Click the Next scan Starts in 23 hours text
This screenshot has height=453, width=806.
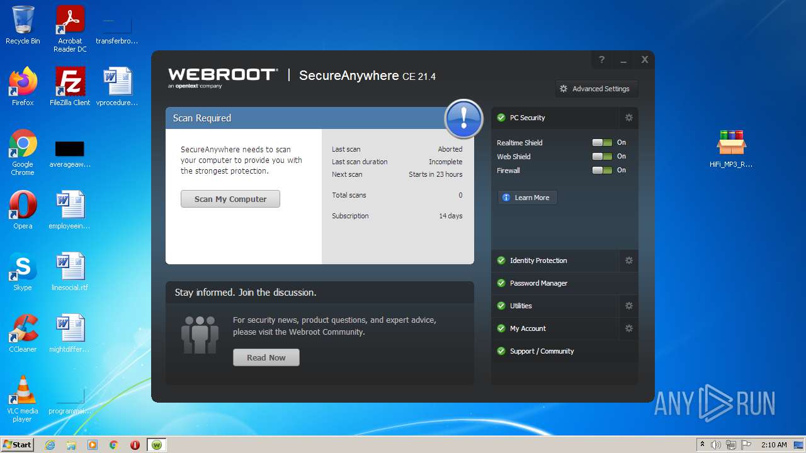pyautogui.click(x=397, y=174)
